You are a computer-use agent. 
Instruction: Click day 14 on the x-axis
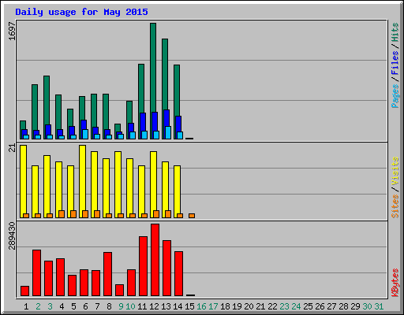pyautogui.click(x=178, y=306)
